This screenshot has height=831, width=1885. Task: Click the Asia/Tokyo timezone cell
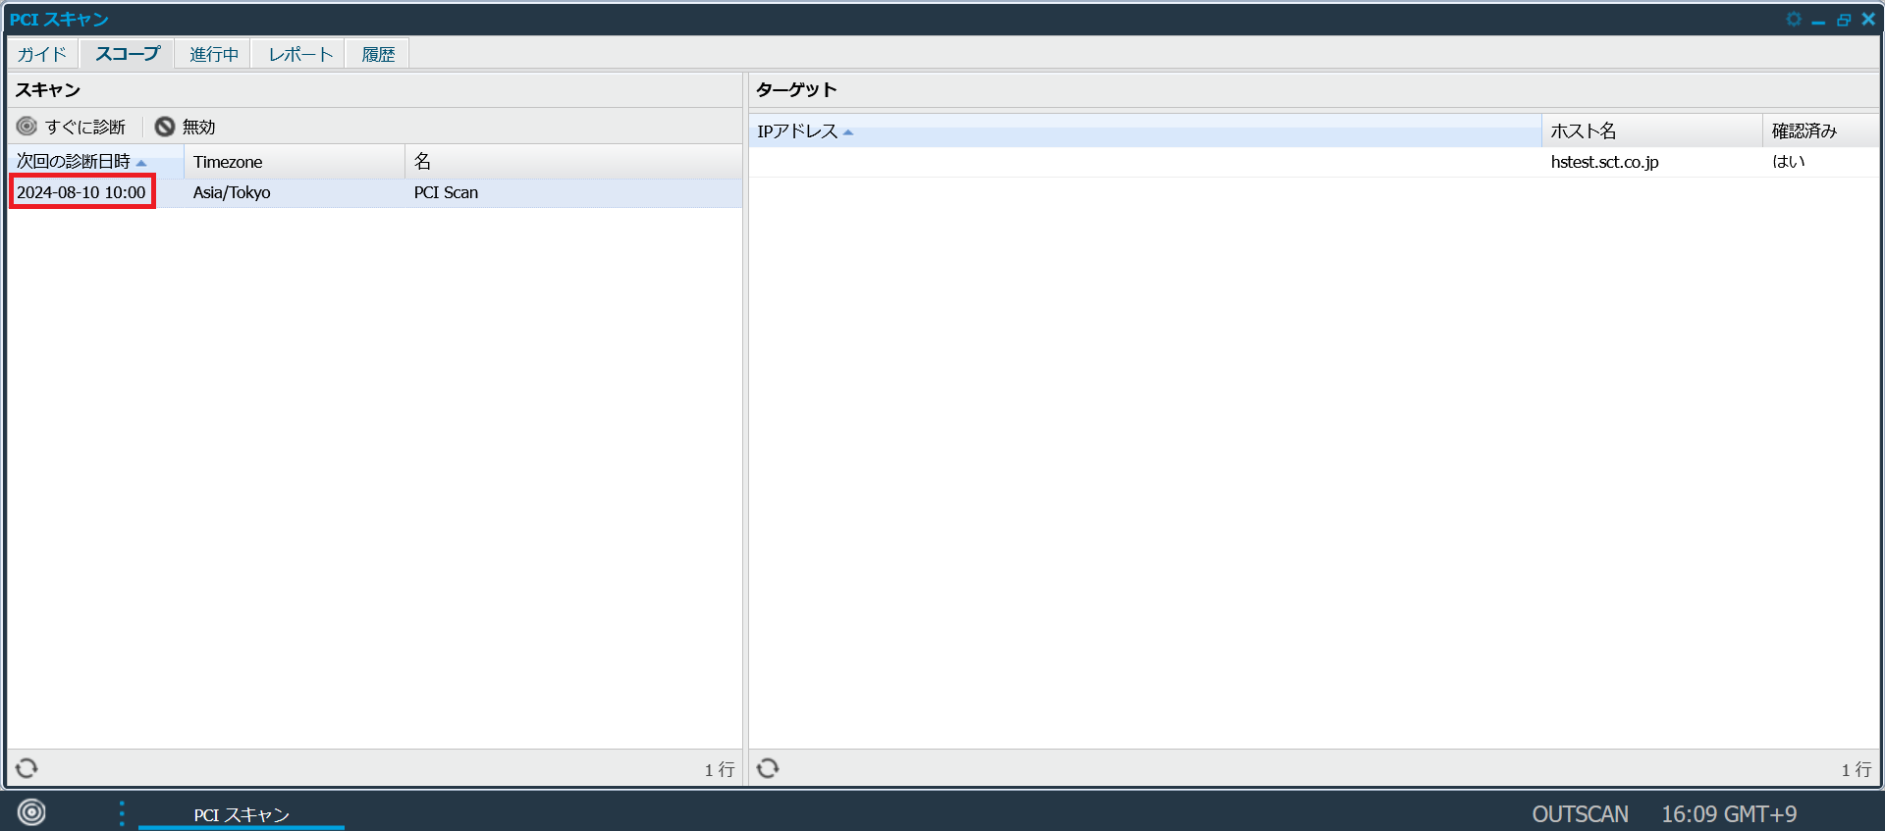(232, 192)
